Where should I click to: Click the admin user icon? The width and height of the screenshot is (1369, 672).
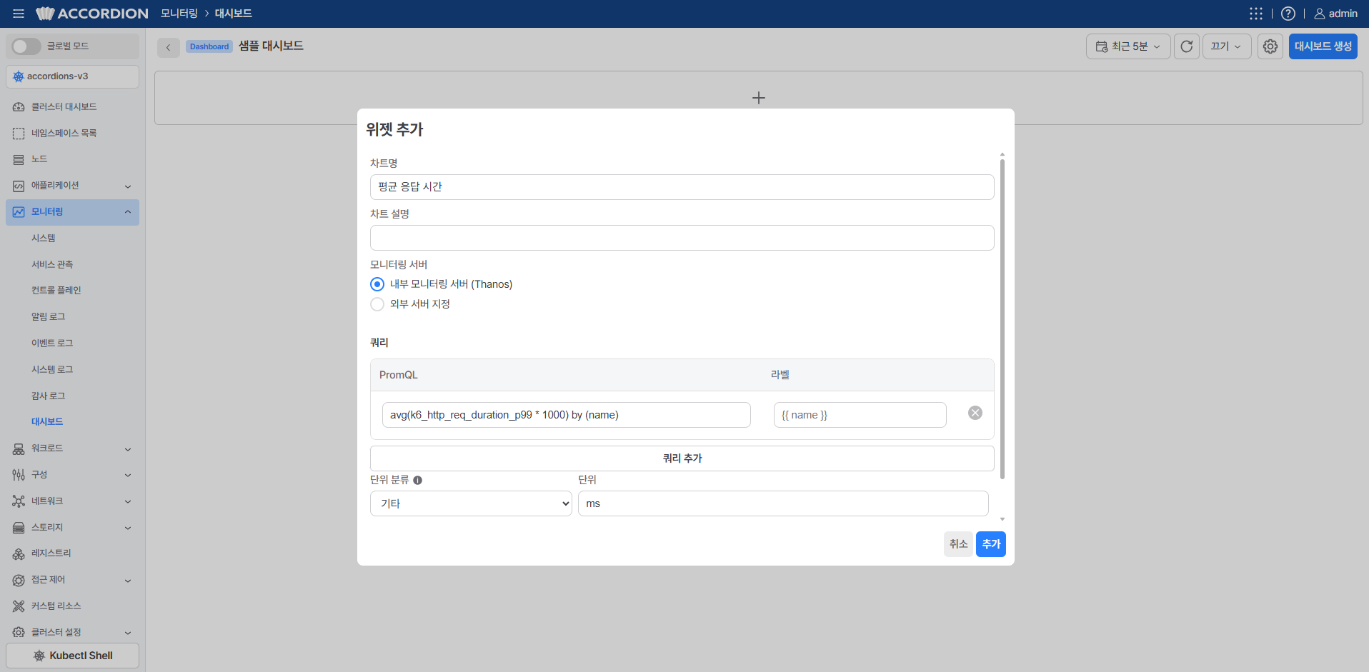click(1320, 14)
